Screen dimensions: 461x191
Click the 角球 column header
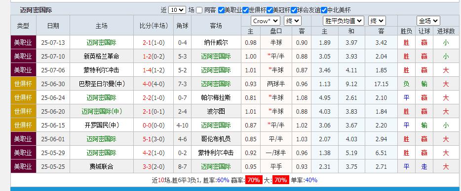182,26
